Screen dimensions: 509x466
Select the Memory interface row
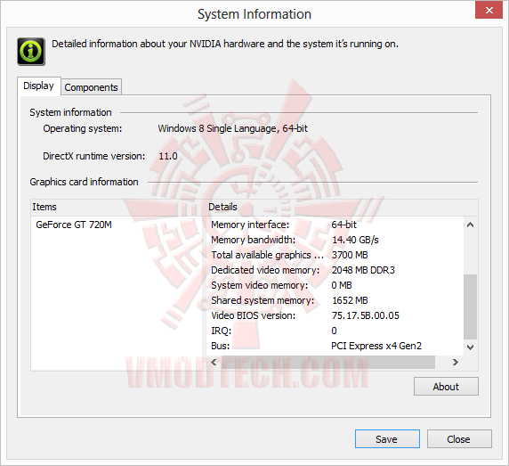[x=335, y=225]
